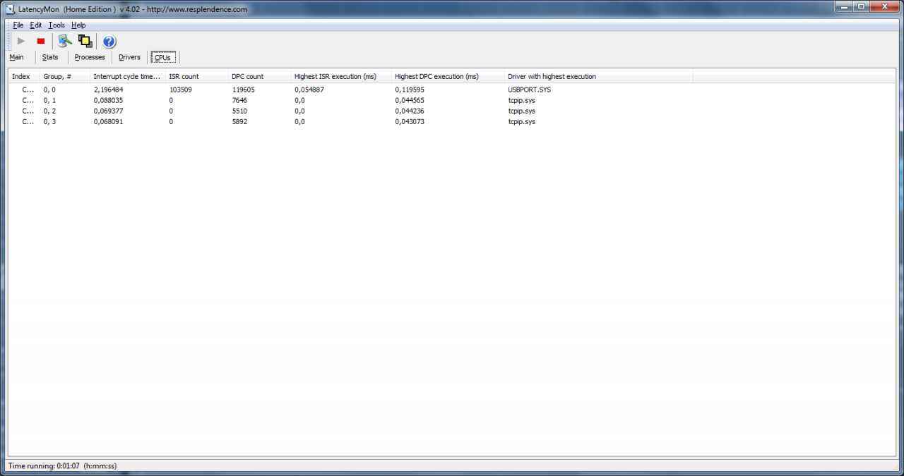Open the Edit menu

pyautogui.click(x=36, y=25)
